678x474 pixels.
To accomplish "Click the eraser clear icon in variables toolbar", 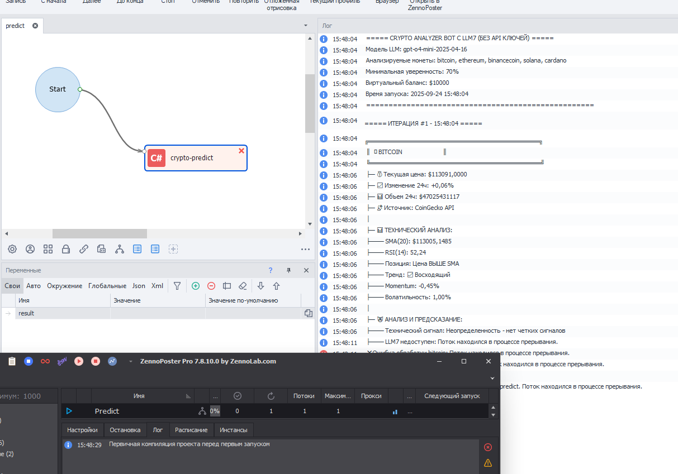I will [242, 286].
